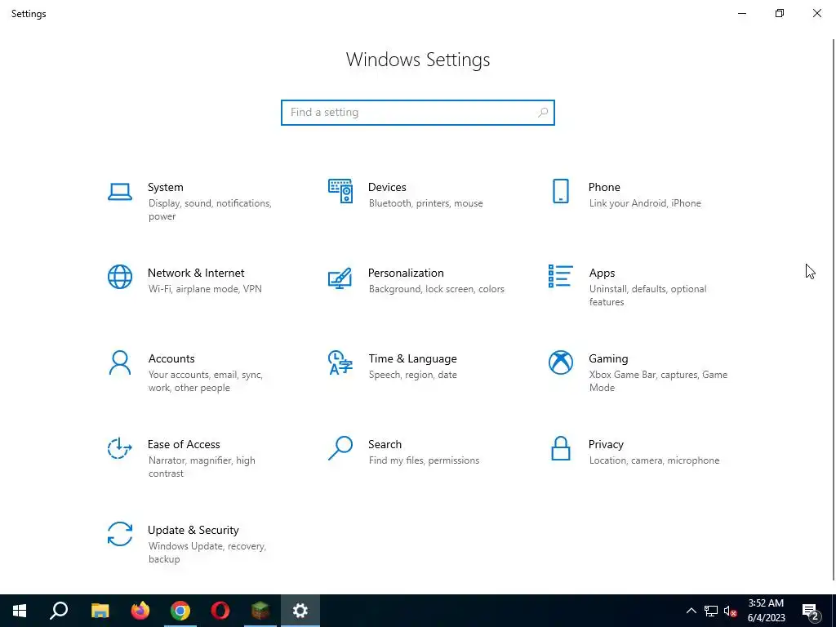Open the Windows Start menu
Viewport: 836px width, 627px height.
(20, 611)
